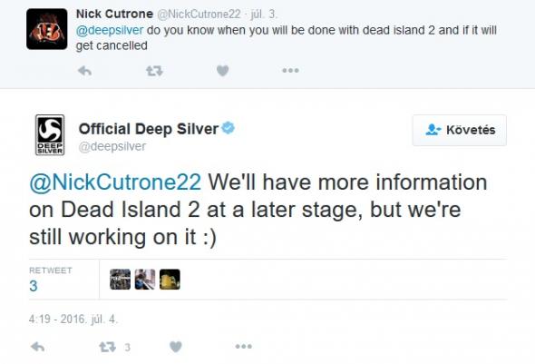Click the @deepsilver mention in the top tweet
535x364 pixels.
[110, 30]
